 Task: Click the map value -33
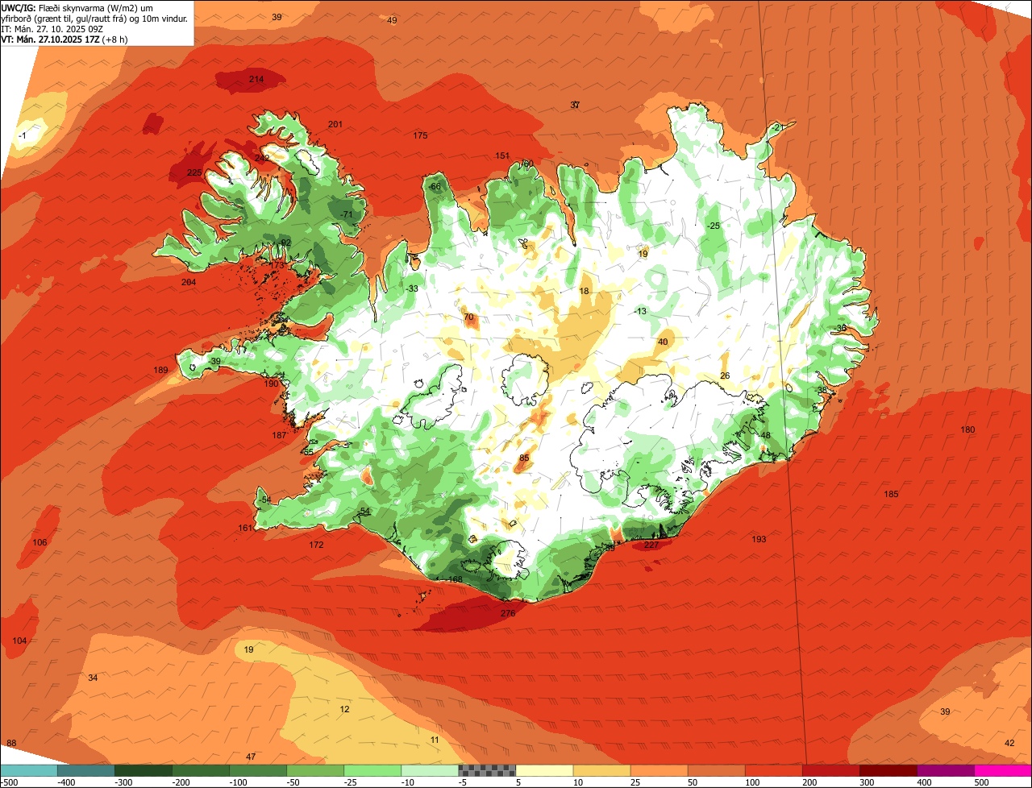(x=413, y=289)
